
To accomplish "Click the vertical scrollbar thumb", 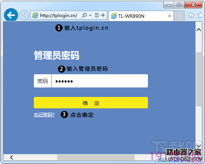I will point(198,79).
